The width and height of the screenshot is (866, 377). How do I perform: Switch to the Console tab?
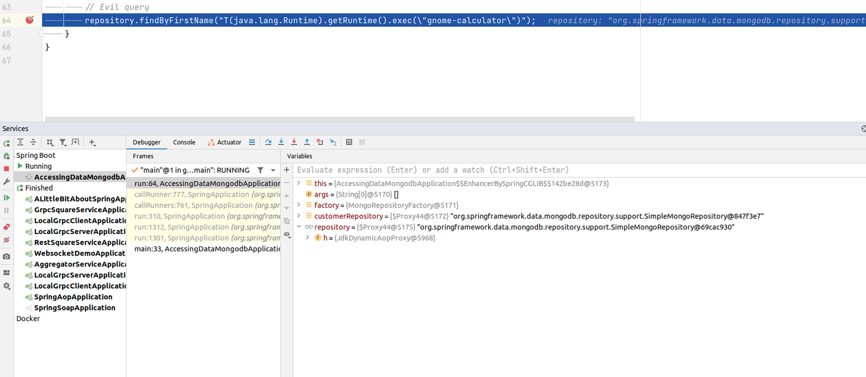[184, 142]
